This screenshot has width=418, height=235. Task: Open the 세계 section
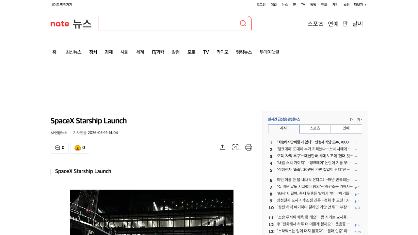140,52
